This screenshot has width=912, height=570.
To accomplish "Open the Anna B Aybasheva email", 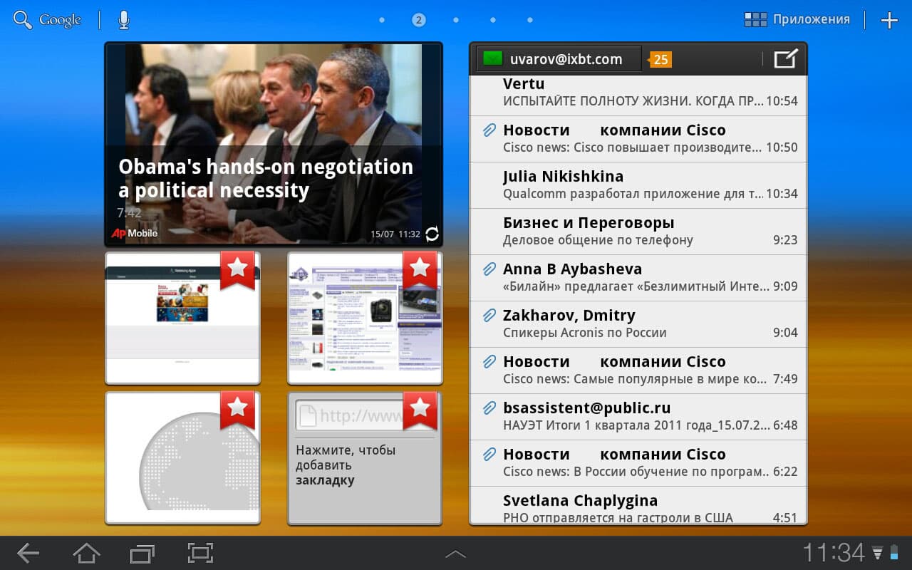I will click(x=638, y=278).
